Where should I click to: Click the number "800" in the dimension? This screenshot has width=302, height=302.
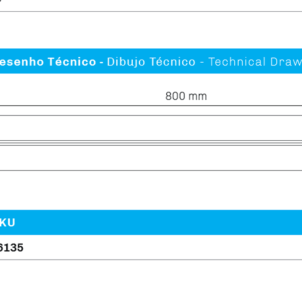(x=175, y=96)
